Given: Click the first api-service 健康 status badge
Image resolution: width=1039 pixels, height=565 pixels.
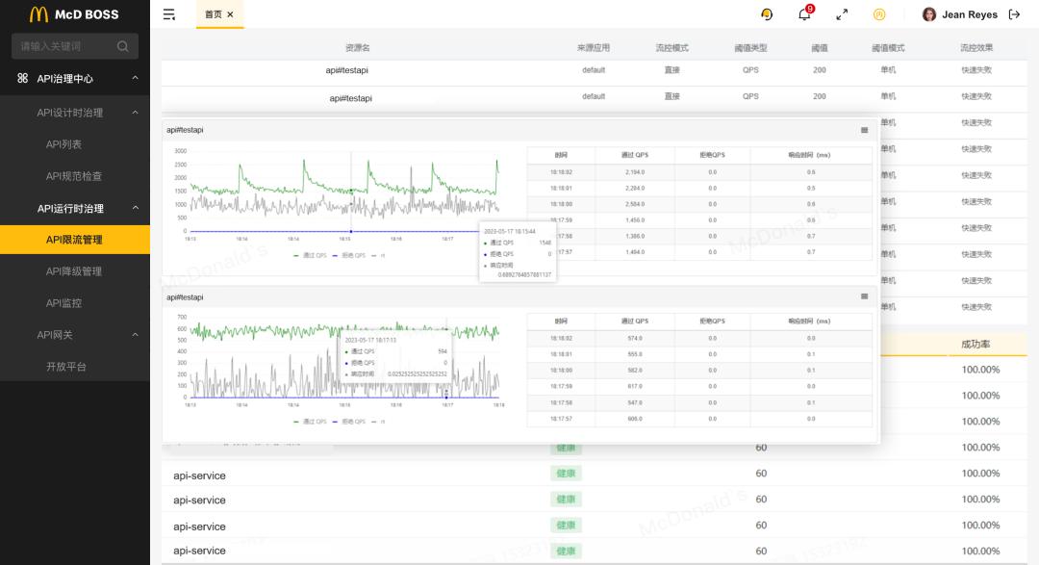Looking at the screenshot, I should click(x=565, y=473).
